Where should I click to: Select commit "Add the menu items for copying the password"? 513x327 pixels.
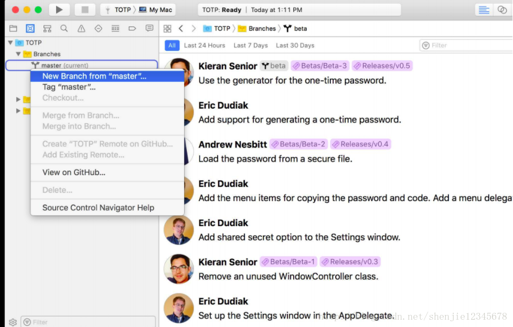(355, 198)
